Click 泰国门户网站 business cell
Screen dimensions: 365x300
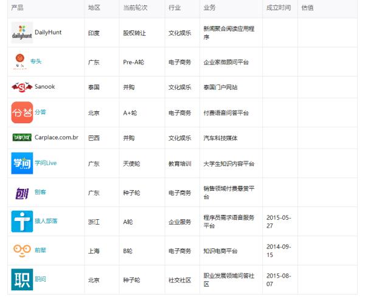click(x=220, y=87)
